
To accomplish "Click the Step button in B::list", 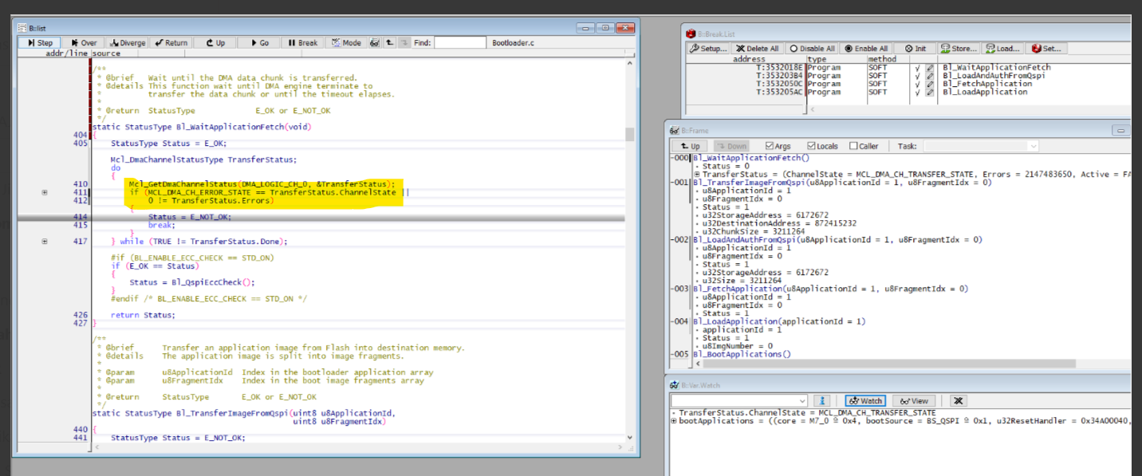I will click(x=39, y=43).
